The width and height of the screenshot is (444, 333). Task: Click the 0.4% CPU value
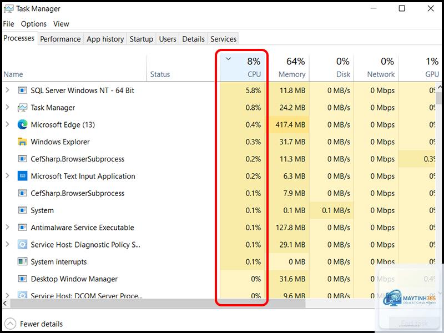pos(253,124)
